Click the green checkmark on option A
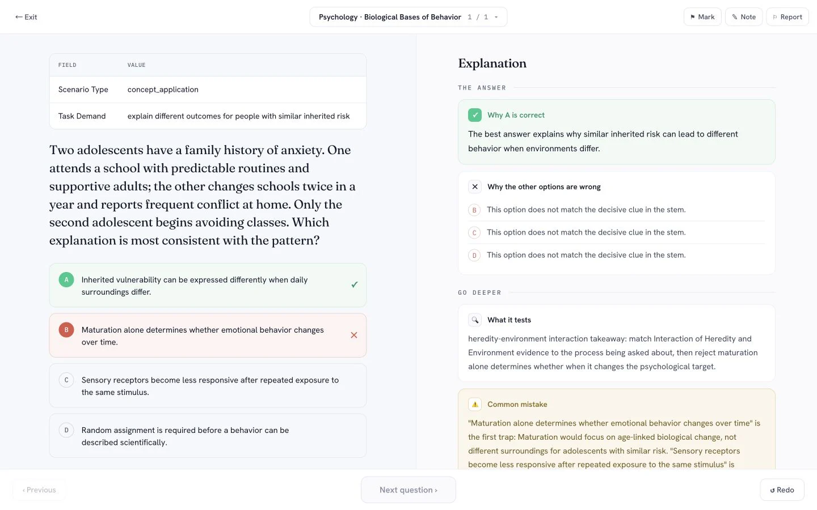817x510 pixels. [x=354, y=285]
